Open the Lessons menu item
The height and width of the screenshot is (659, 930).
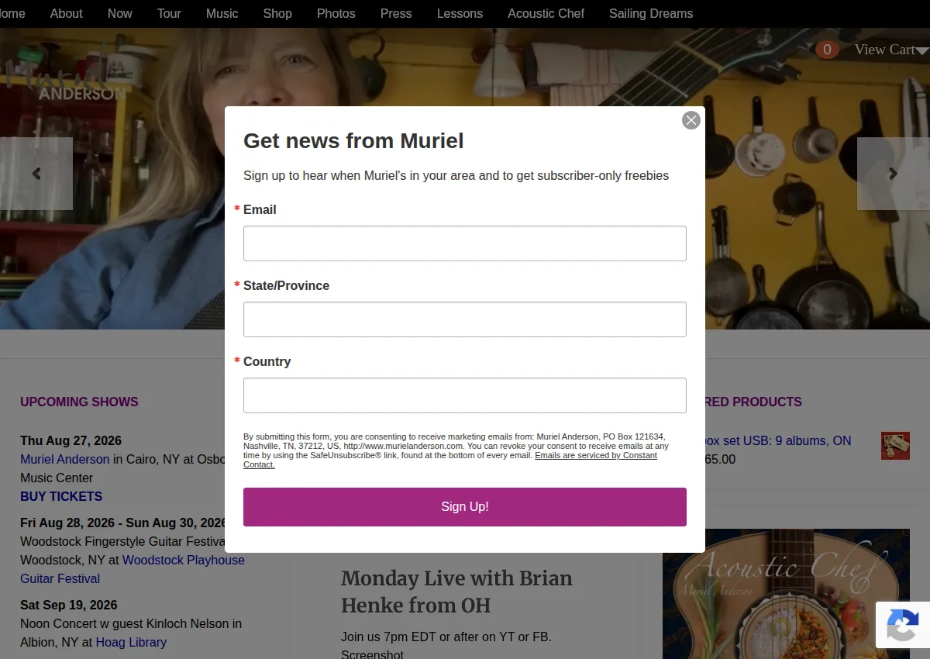pyautogui.click(x=460, y=13)
